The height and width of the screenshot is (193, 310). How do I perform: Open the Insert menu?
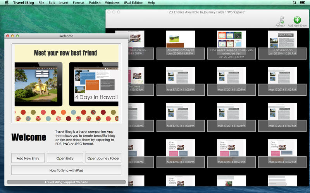tap(64, 3)
